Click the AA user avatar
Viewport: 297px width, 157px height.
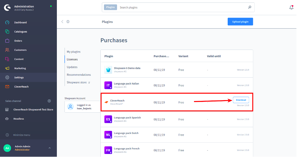[7, 148]
